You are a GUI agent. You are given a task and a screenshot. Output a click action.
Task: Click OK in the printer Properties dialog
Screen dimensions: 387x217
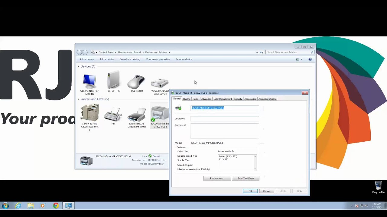[250, 191]
